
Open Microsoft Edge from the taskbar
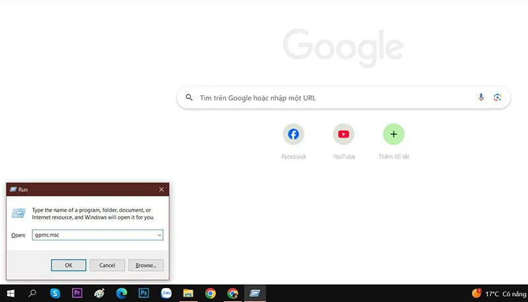coord(121,293)
